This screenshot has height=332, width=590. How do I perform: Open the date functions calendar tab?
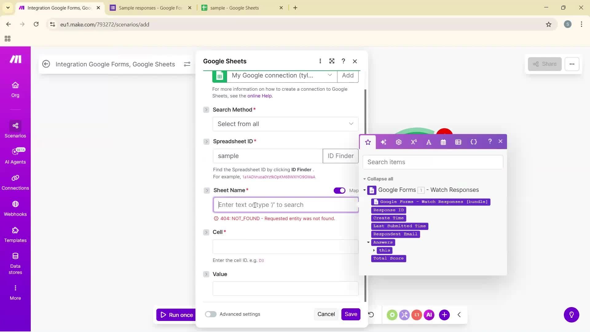tap(443, 142)
